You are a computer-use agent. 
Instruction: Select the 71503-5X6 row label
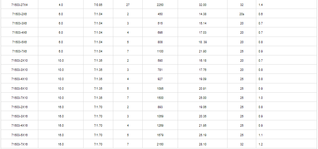19,42
